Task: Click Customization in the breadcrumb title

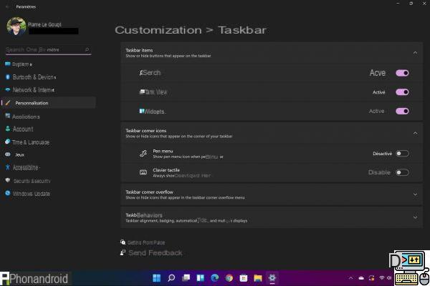Action: point(158,30)
